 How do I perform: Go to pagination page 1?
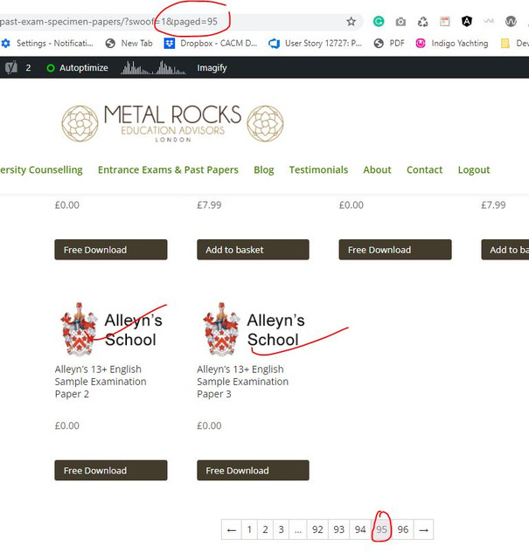[249, 529]
